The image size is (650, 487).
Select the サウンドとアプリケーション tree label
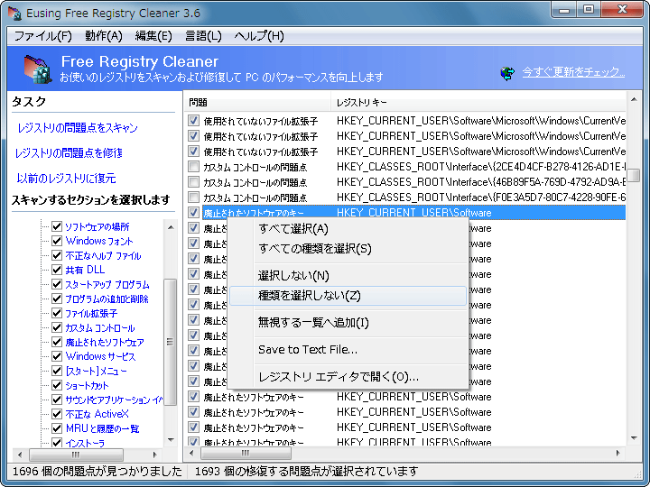click(x=114, y=400)
